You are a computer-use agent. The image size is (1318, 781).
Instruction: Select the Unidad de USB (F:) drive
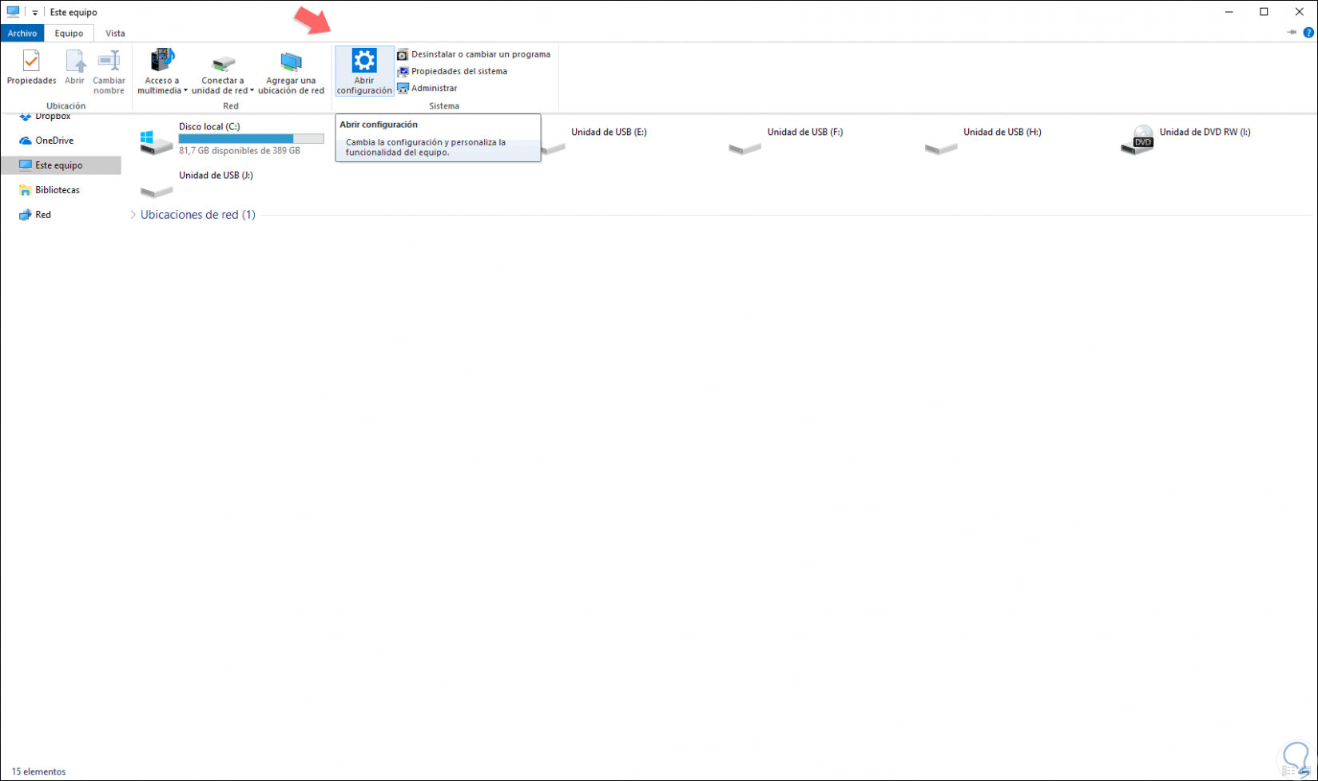[787, 140]
